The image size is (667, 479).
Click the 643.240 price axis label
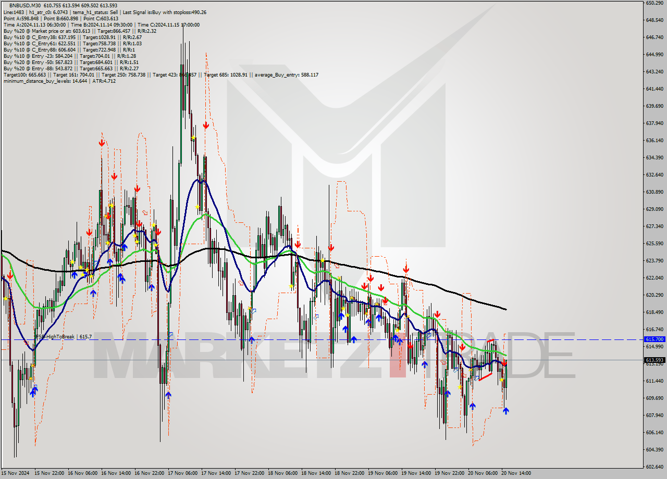coord(654,72)
